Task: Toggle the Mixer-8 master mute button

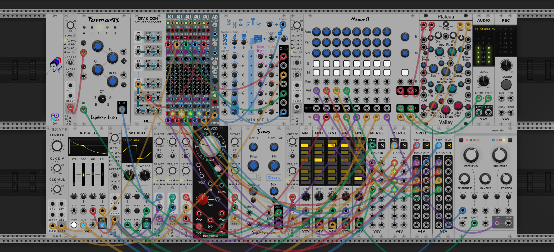Action: pyautogui.click(x=405, y=73)
